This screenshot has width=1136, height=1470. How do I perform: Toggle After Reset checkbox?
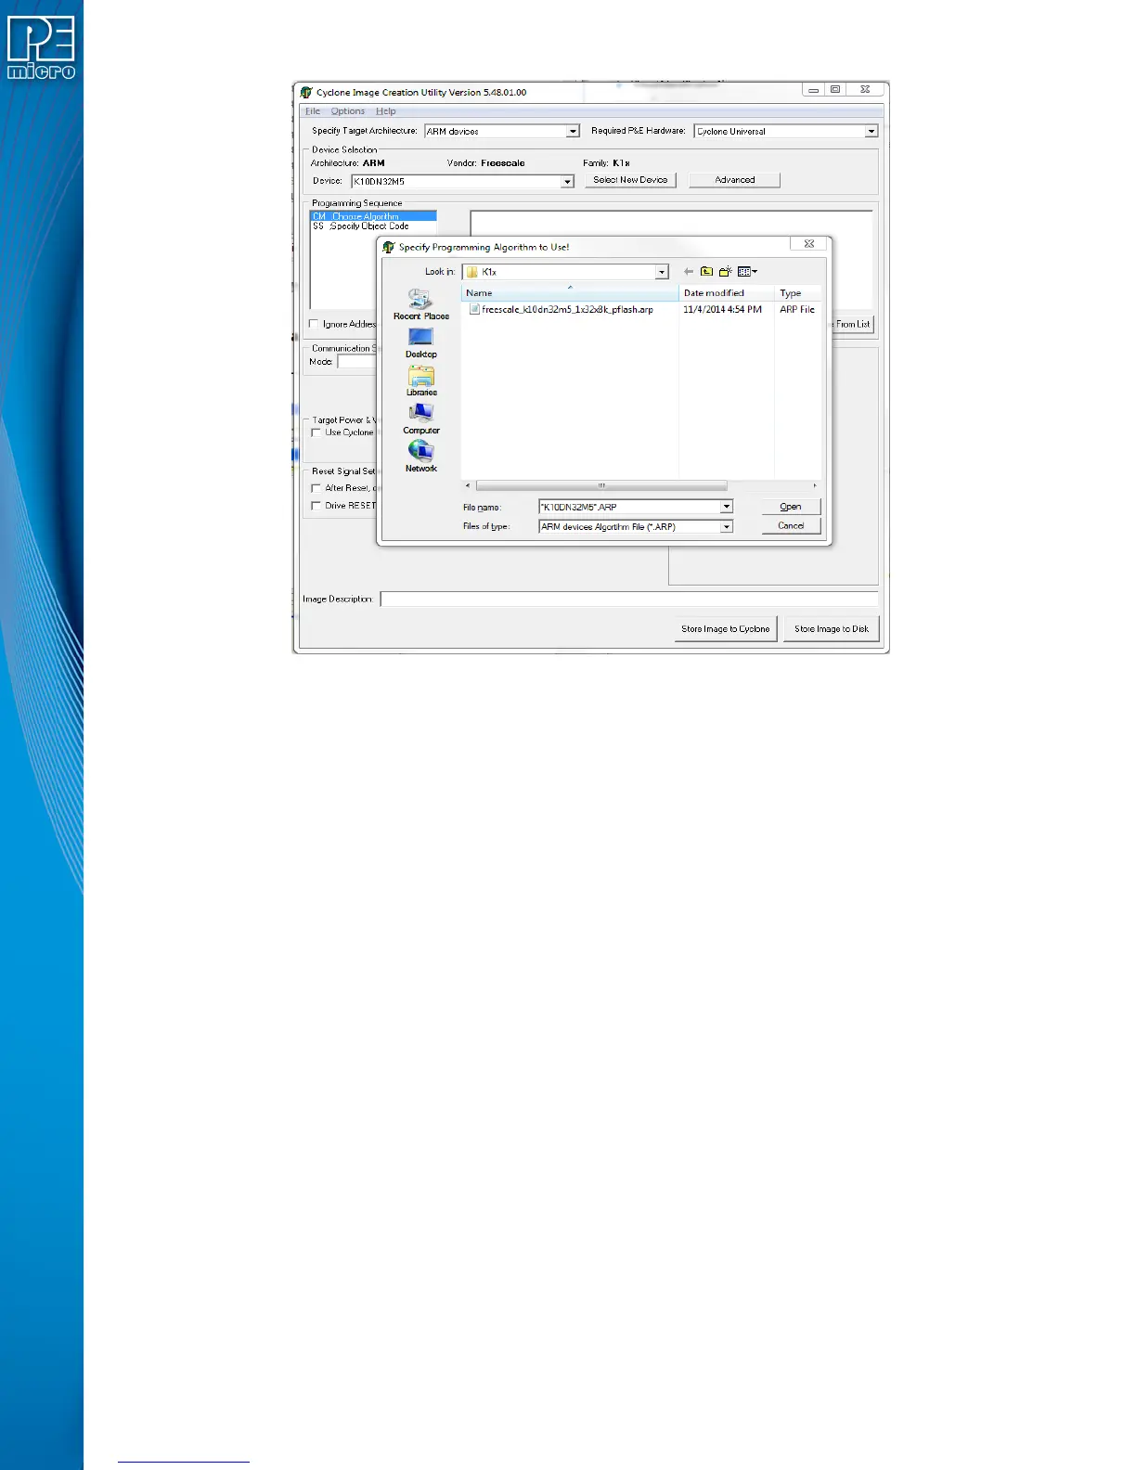316,488
